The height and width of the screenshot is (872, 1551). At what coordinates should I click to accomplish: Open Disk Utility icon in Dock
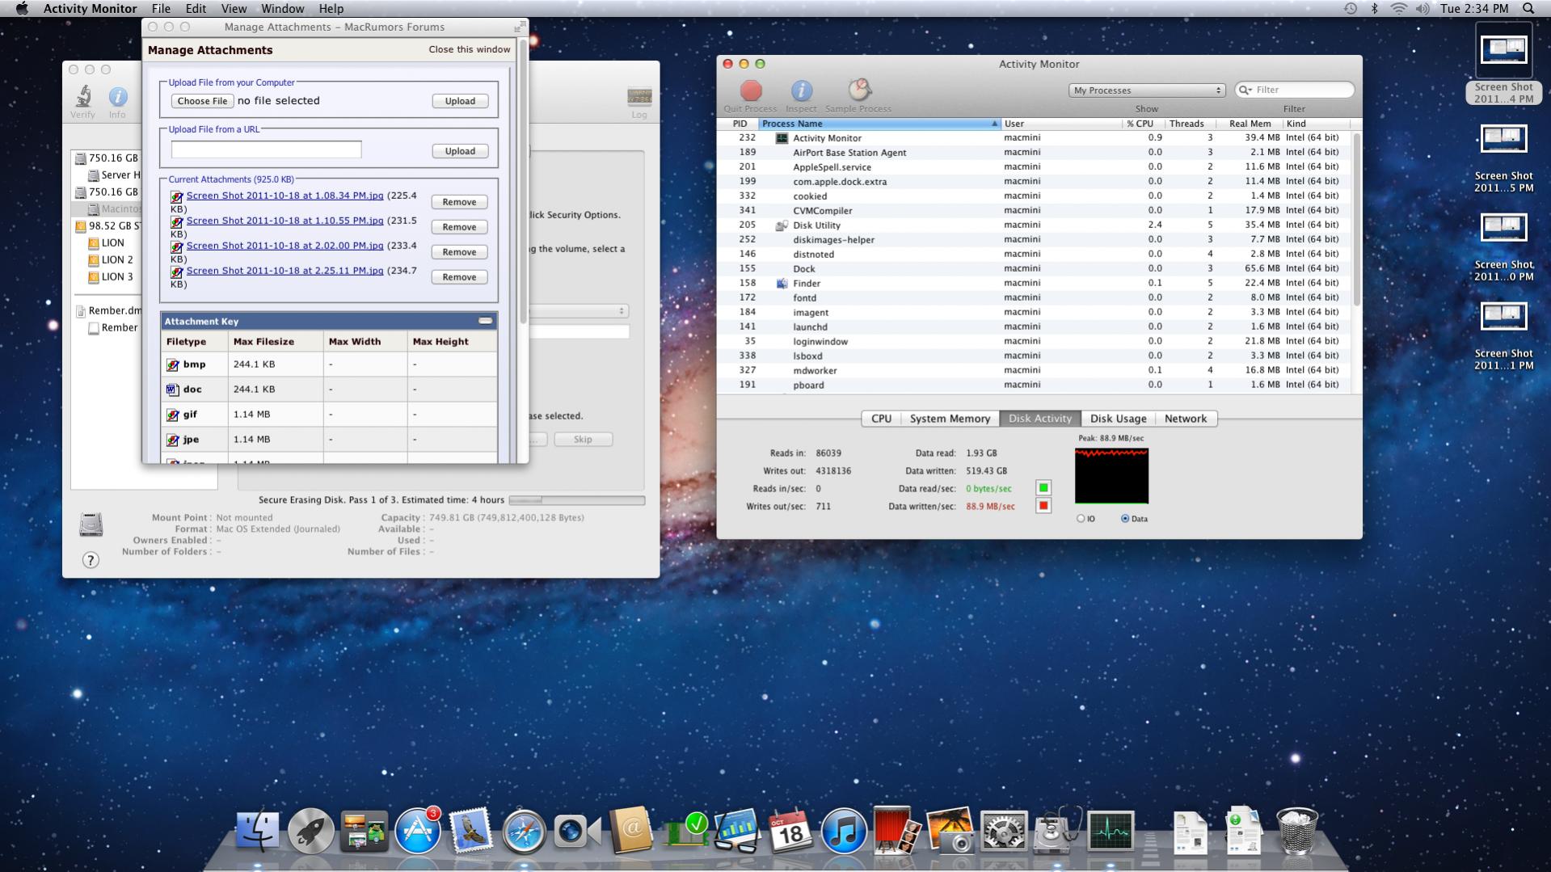click(x=1057, y=831)
